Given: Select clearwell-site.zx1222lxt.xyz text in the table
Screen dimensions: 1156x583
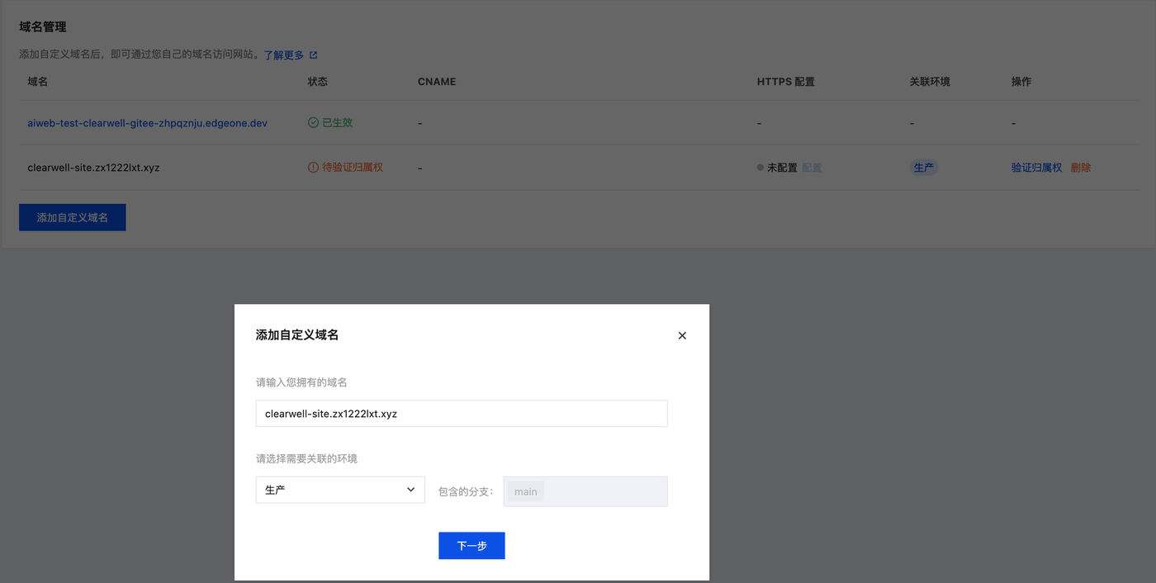Looking at the screenshot, I should pyautogui.click(x=93, y=168).
